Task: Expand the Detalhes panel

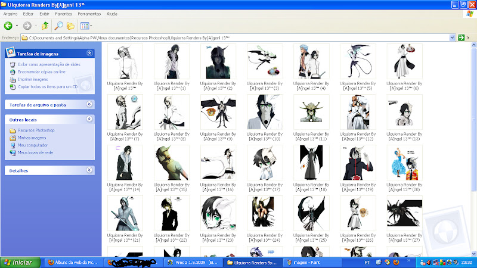Action: pos(89,170)
